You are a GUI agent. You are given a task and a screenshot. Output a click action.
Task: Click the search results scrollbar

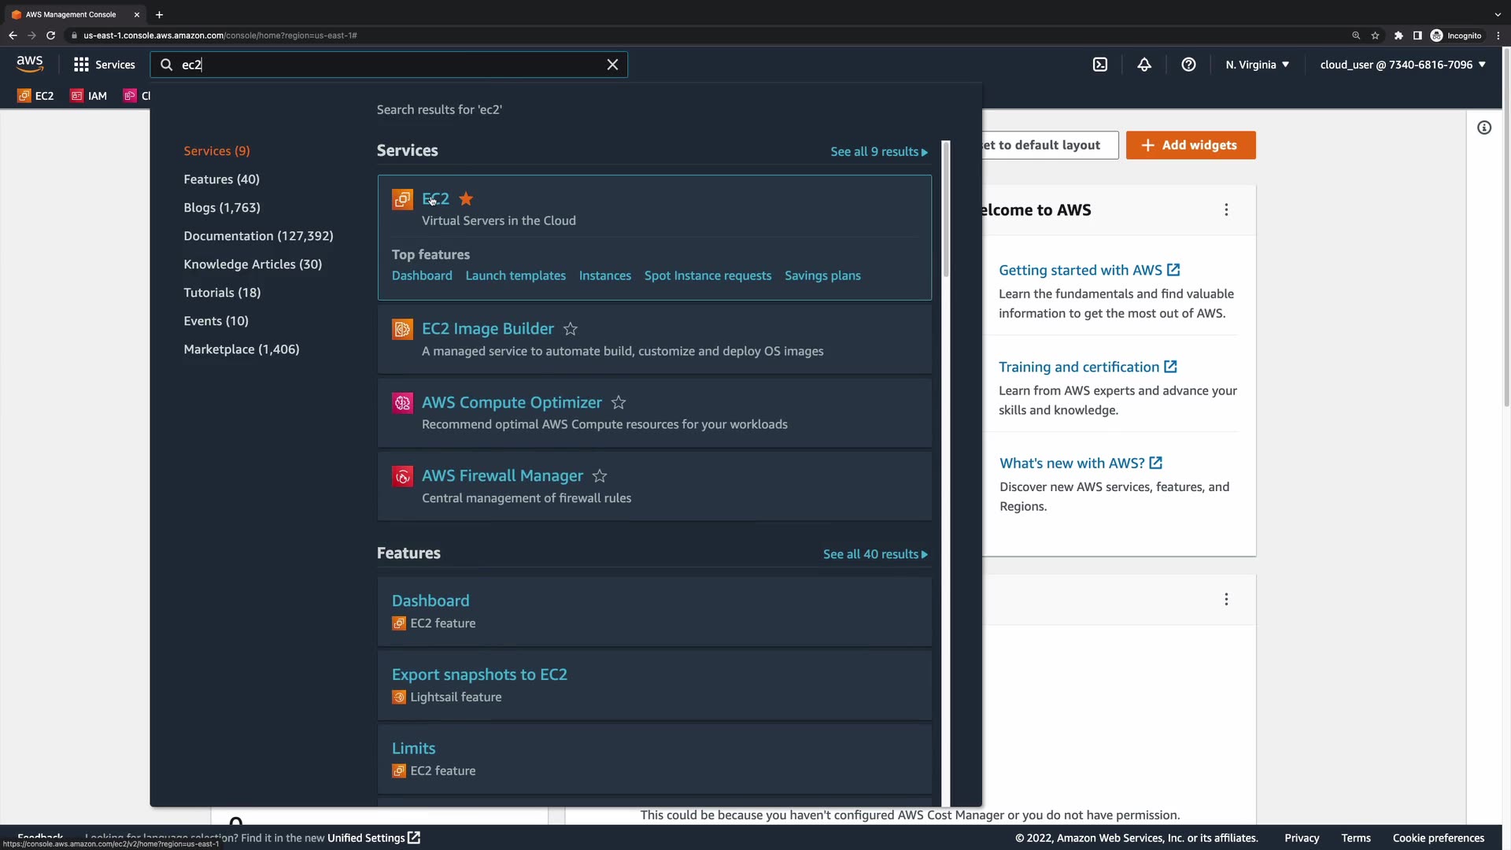tap(945, 209)
